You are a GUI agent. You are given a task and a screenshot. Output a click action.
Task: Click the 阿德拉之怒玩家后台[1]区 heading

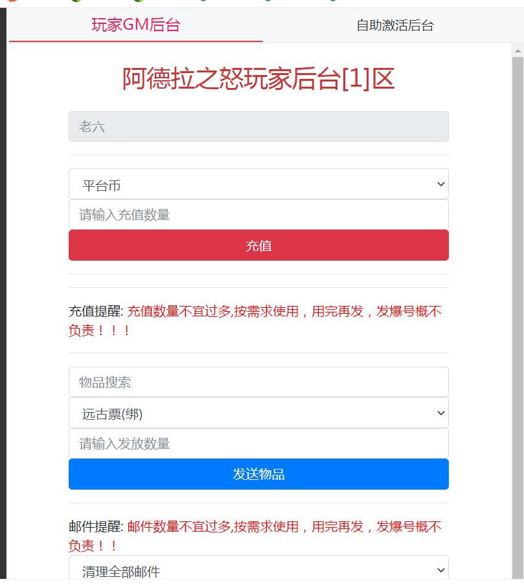(x=258, y=80)
